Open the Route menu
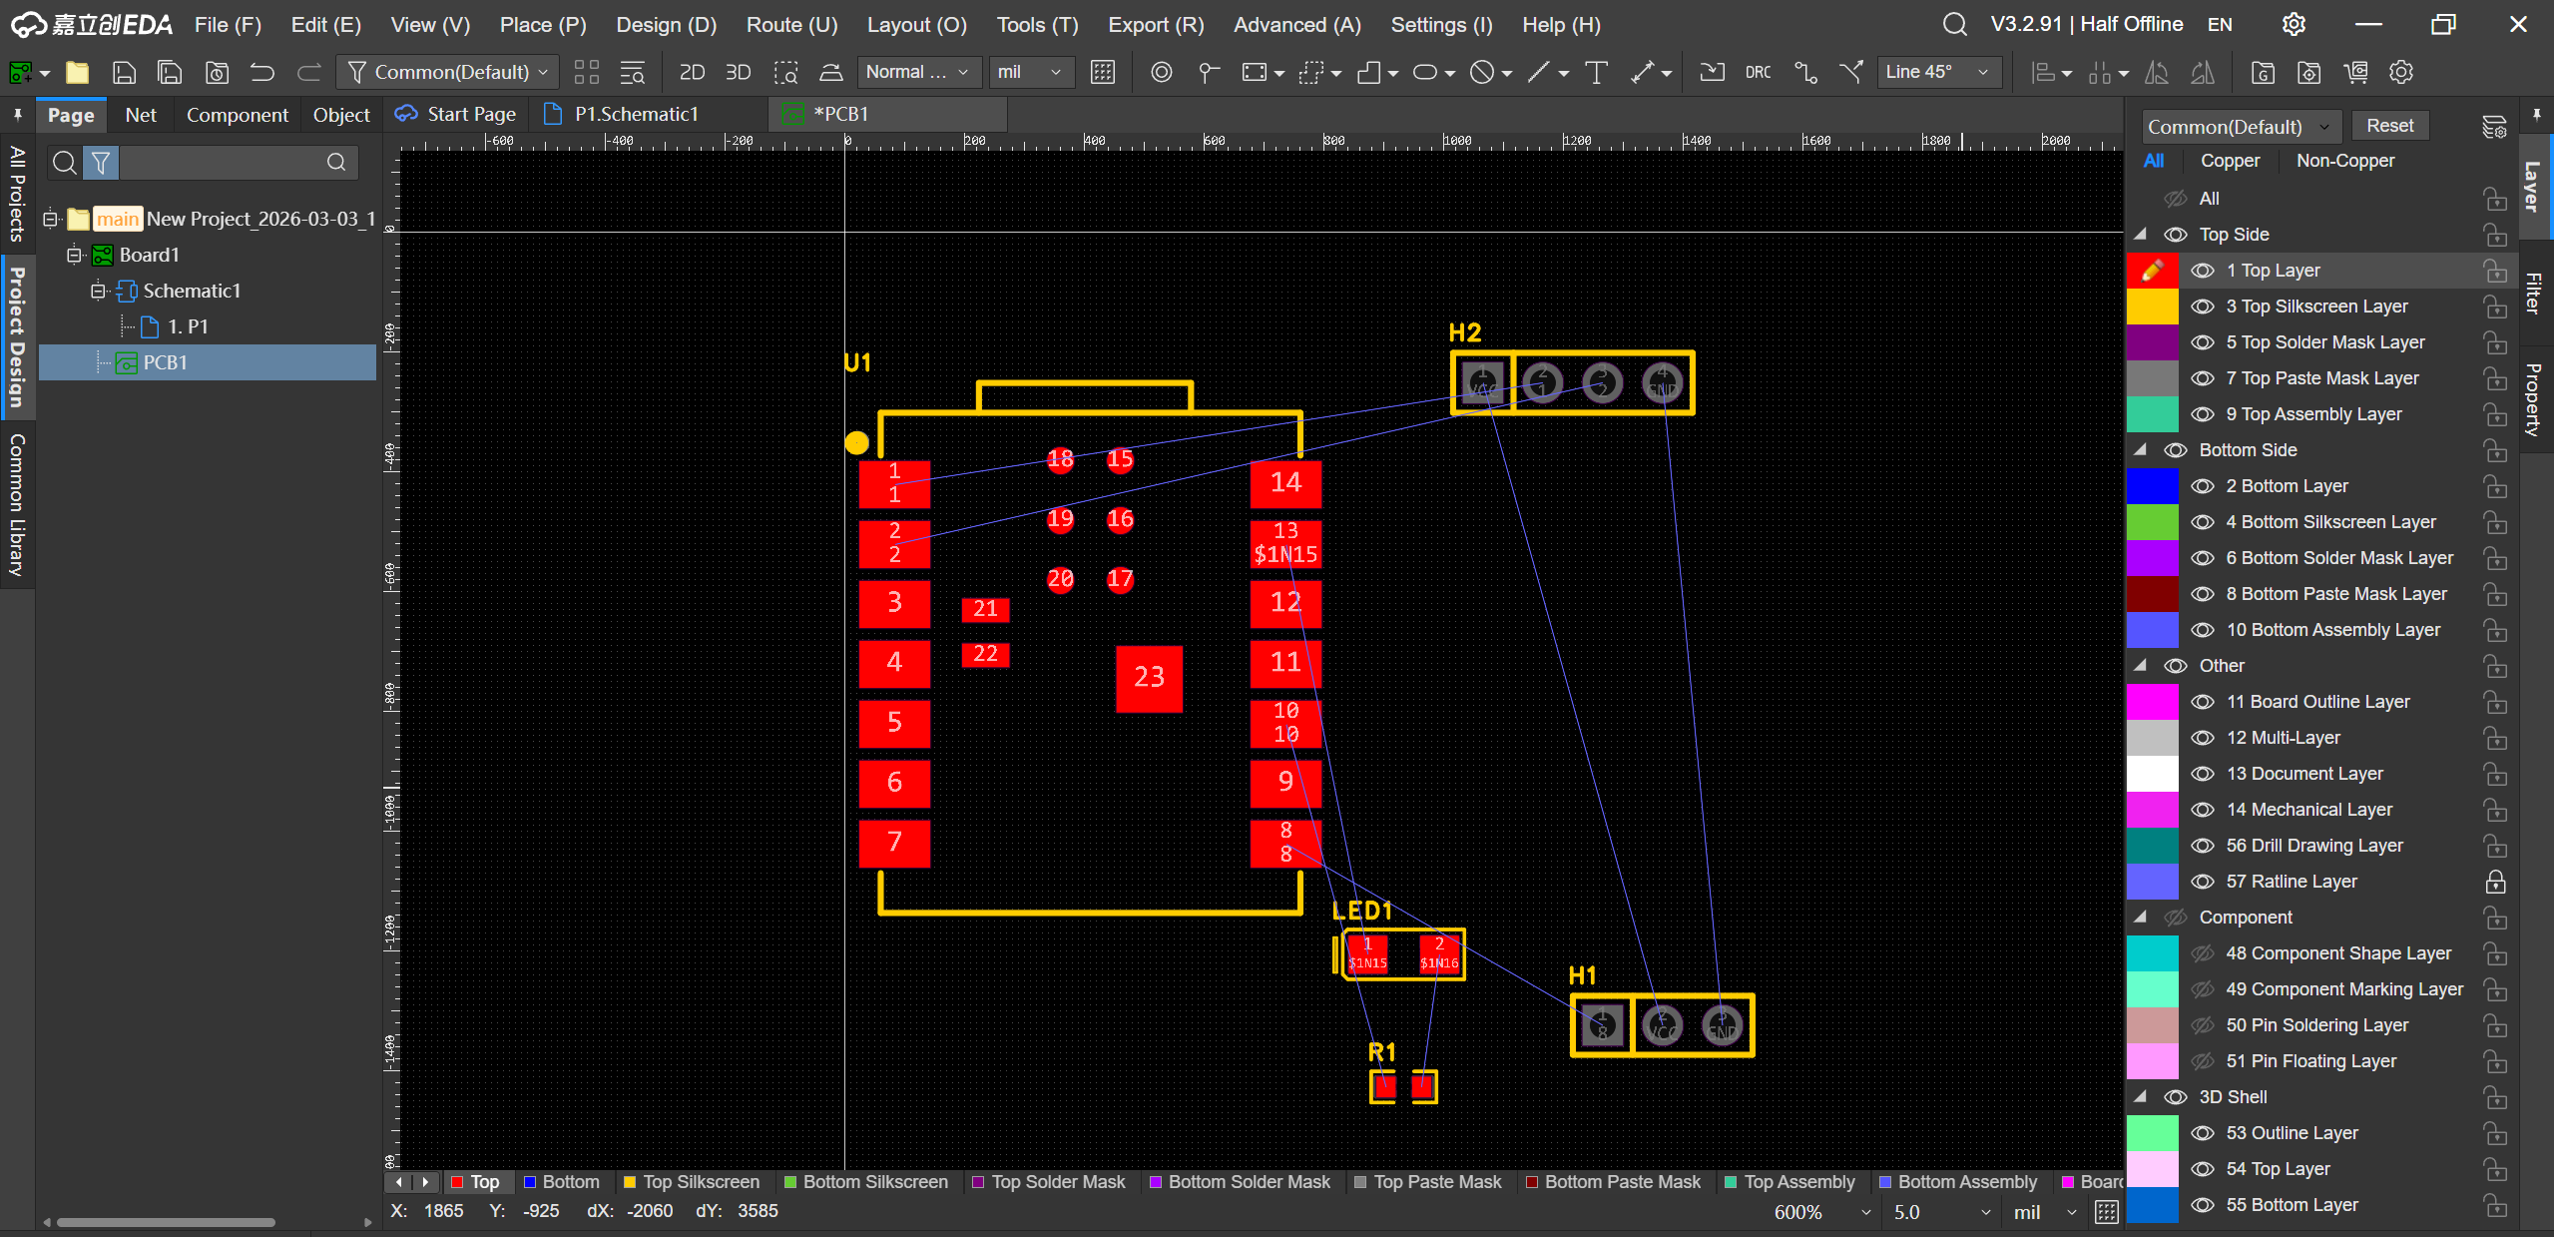The height and width of the screenshot is (1237, 2554). click(x=791, y=24)
